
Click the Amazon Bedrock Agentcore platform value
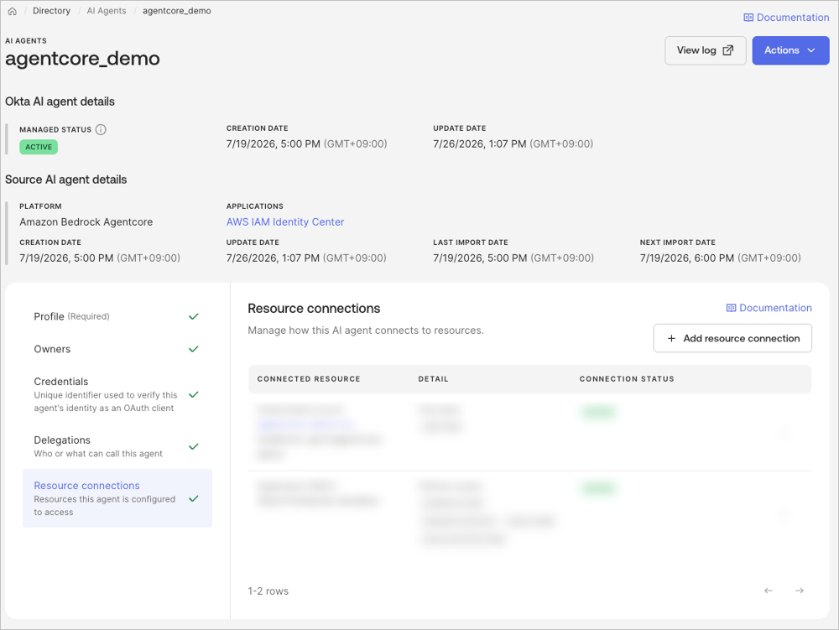pos(86,222)
